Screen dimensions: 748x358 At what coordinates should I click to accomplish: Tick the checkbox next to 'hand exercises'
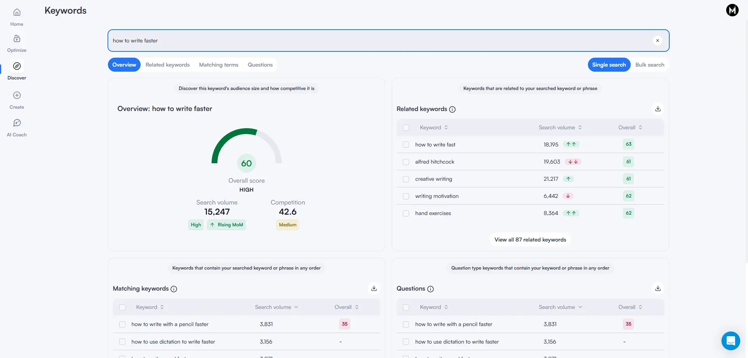[406, 213]
